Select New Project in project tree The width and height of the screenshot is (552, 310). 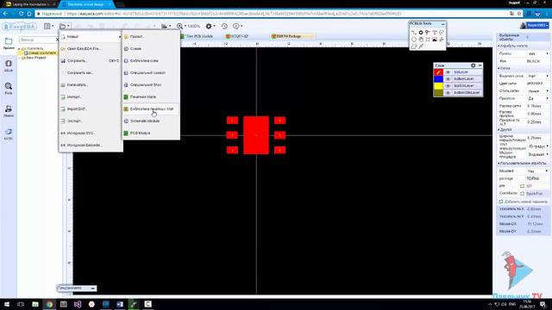coord(36,58)
